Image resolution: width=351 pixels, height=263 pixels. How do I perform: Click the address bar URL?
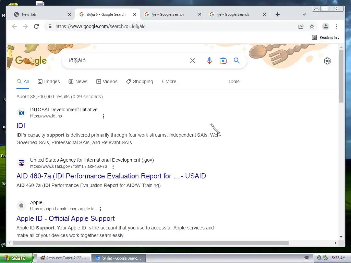point(100,26)
